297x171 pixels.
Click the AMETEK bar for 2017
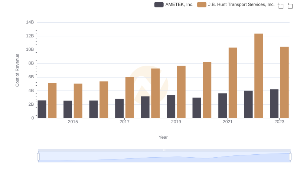[119, 108]
